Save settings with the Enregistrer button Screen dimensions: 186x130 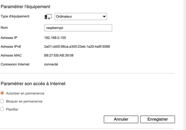(x=157, y=119)
